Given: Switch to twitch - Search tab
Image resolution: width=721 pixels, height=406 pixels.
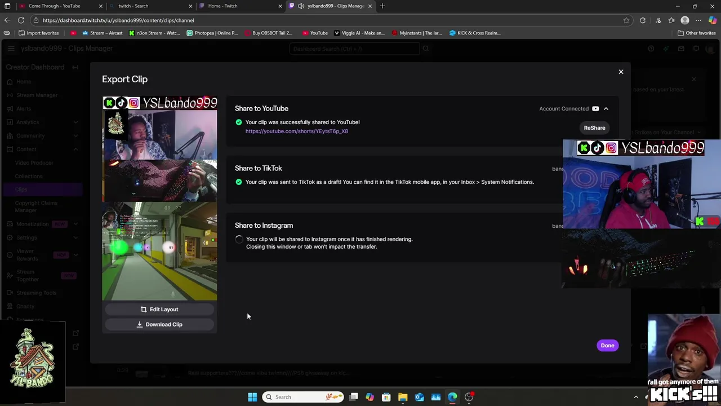Looking at the screenshot, I should [x=145, y=6].
